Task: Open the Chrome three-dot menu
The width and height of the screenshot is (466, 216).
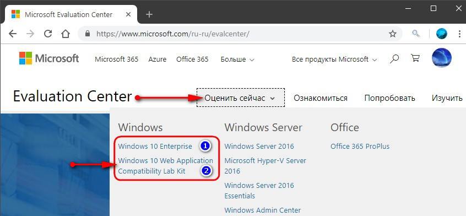Action: point(460,34)
